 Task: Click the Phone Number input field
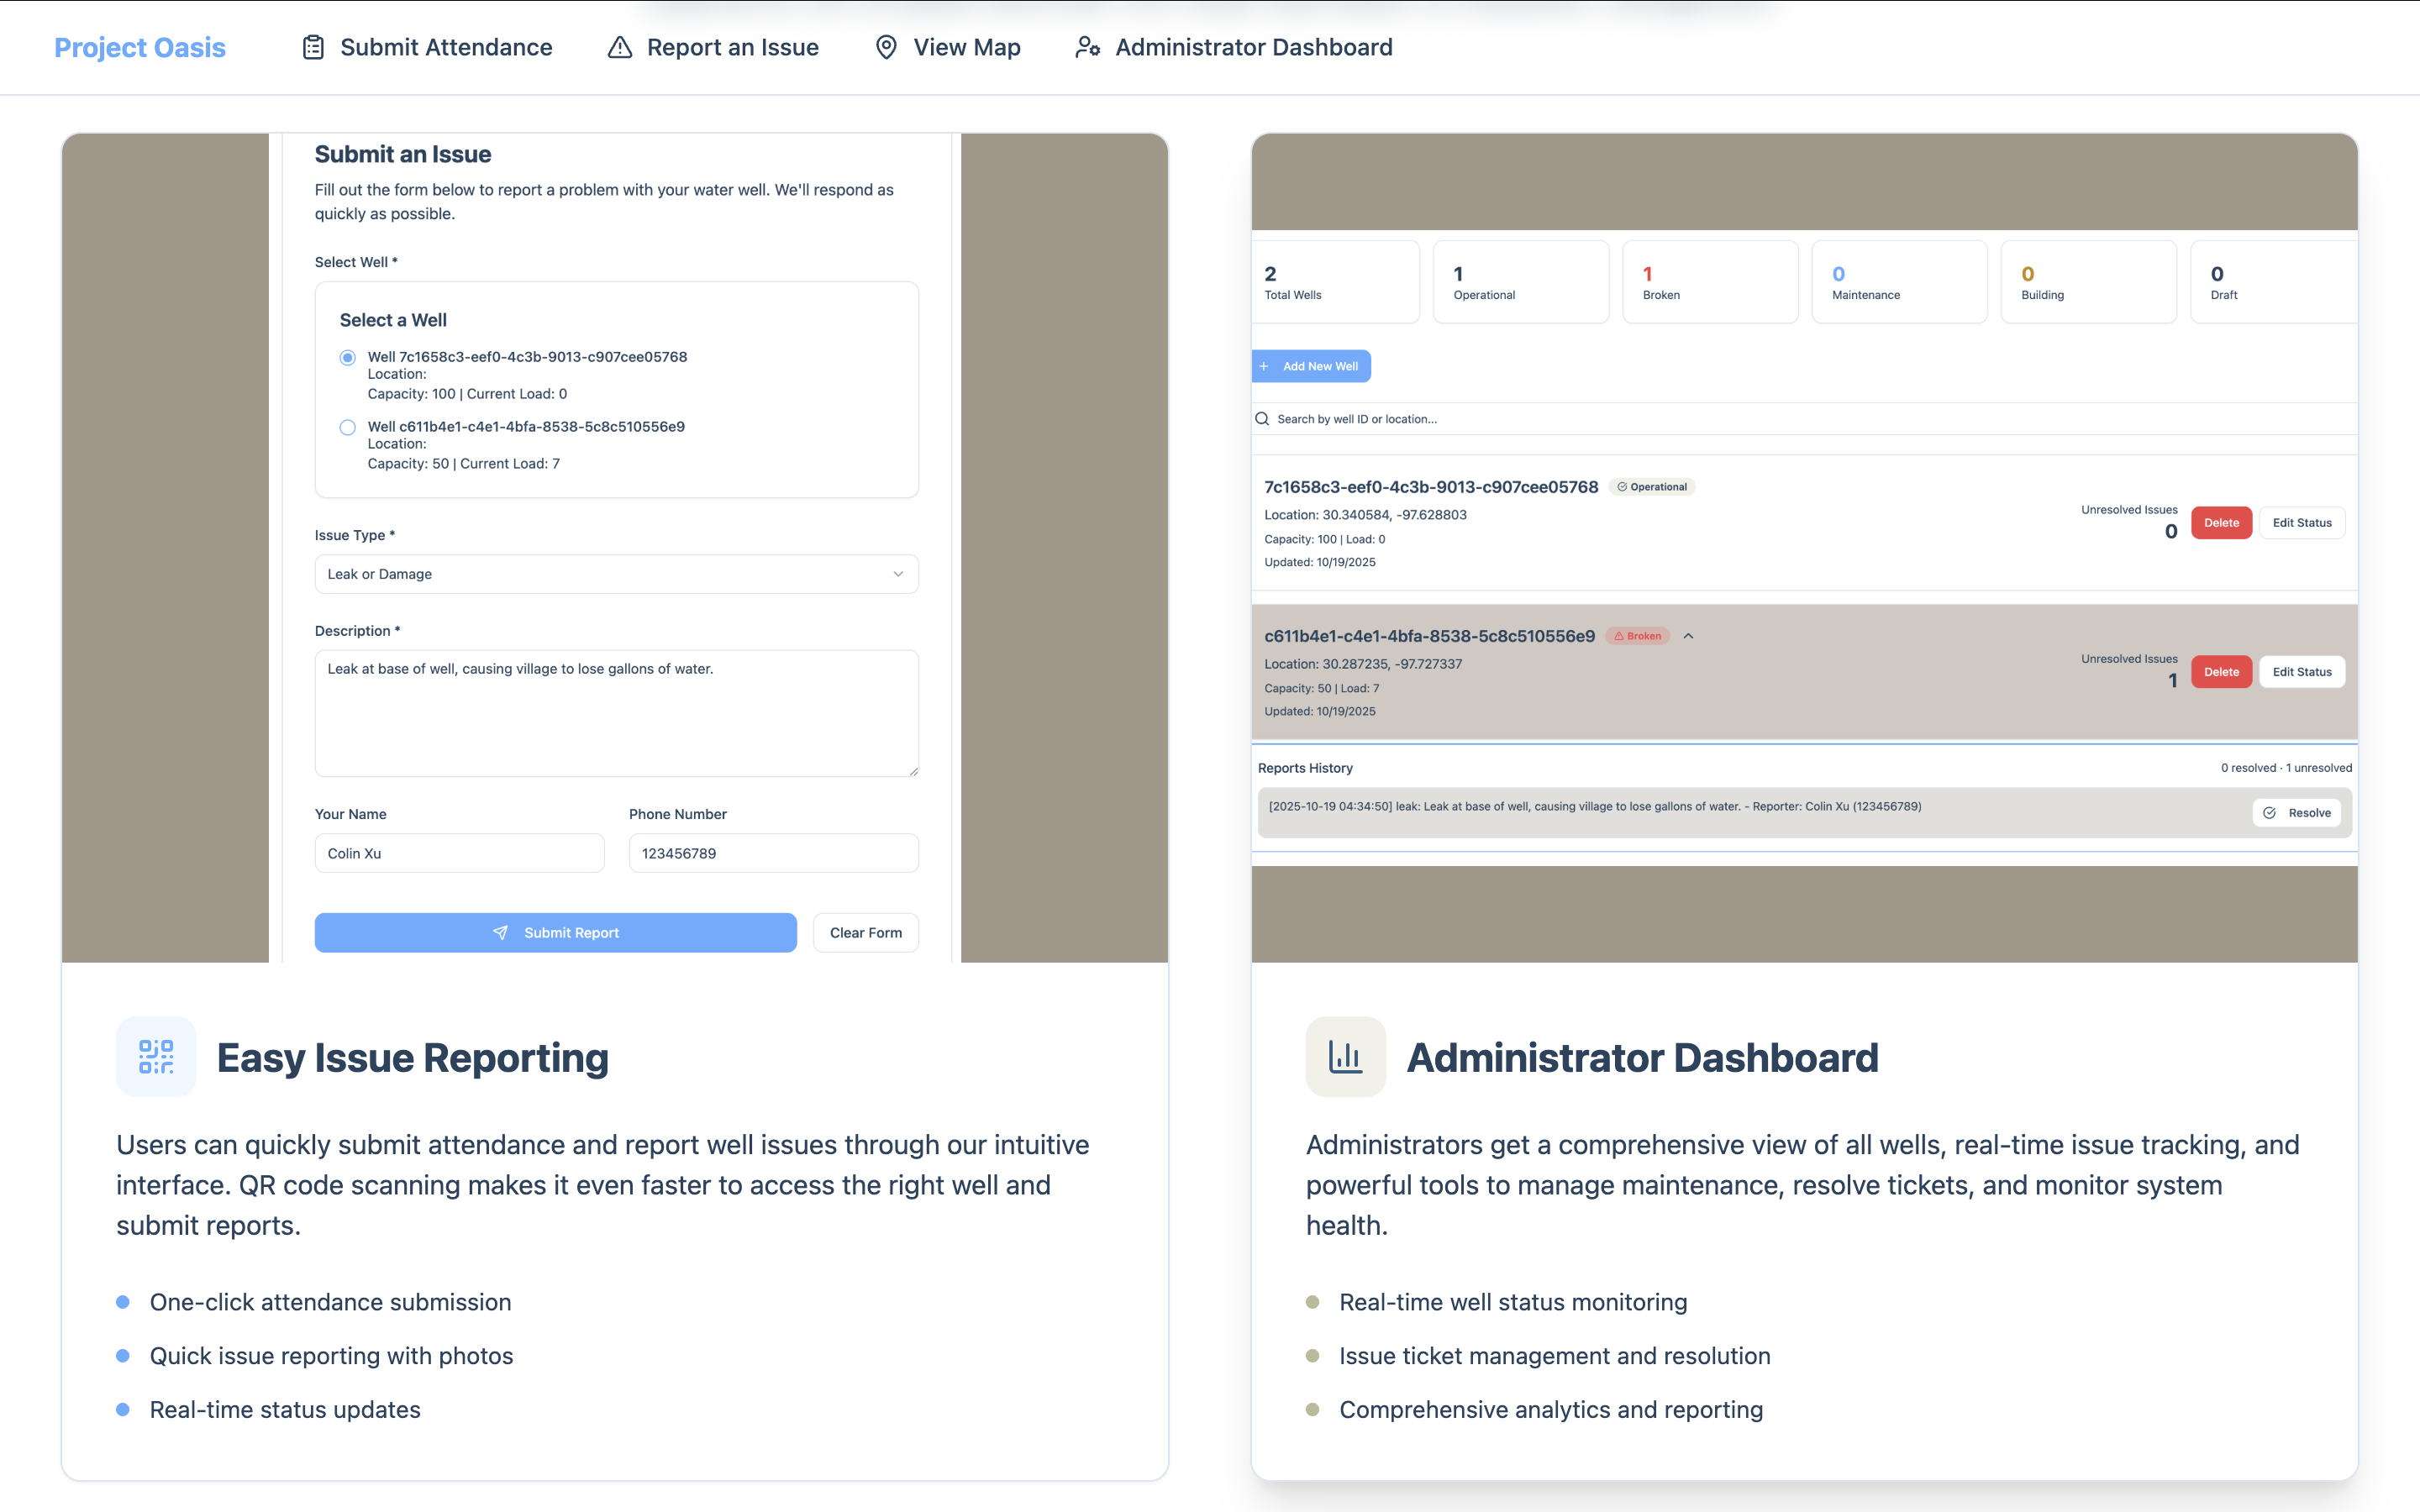click(x=773, y=853)
